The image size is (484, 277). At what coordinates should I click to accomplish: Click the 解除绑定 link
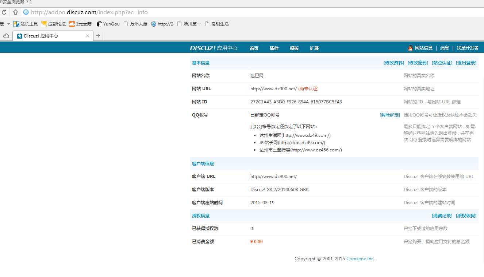(x=390, y=115)
